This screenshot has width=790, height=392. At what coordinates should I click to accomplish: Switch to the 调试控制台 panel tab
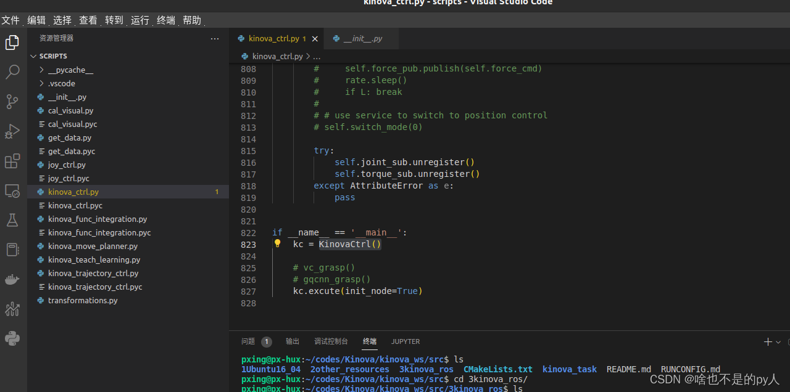(331, 341)
